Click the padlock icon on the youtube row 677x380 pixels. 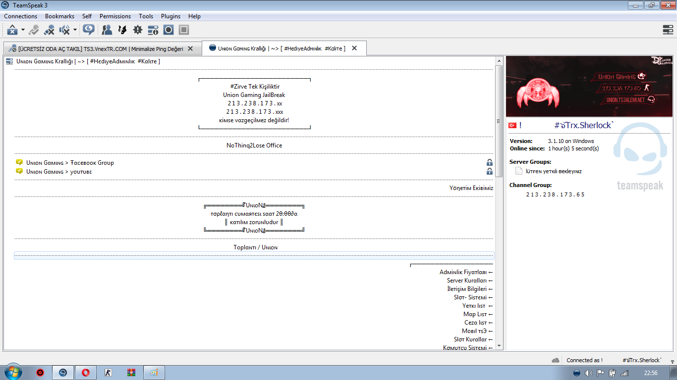[490, 171]
